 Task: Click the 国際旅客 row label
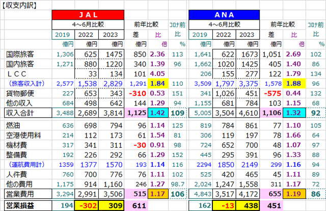click(20, 55)
